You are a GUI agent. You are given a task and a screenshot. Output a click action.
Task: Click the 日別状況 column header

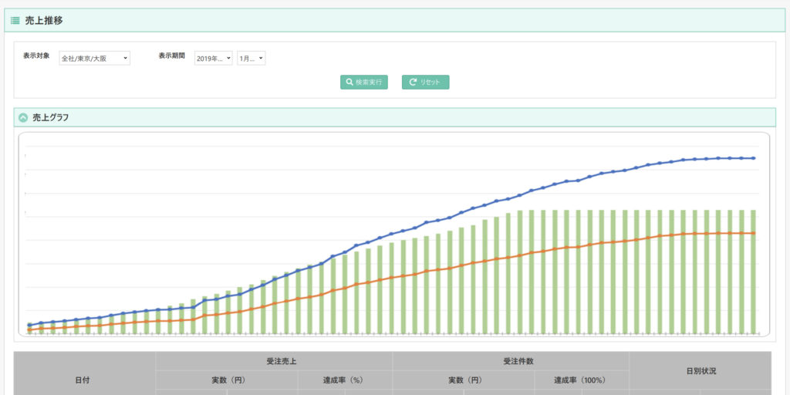(x=701, y=371)
